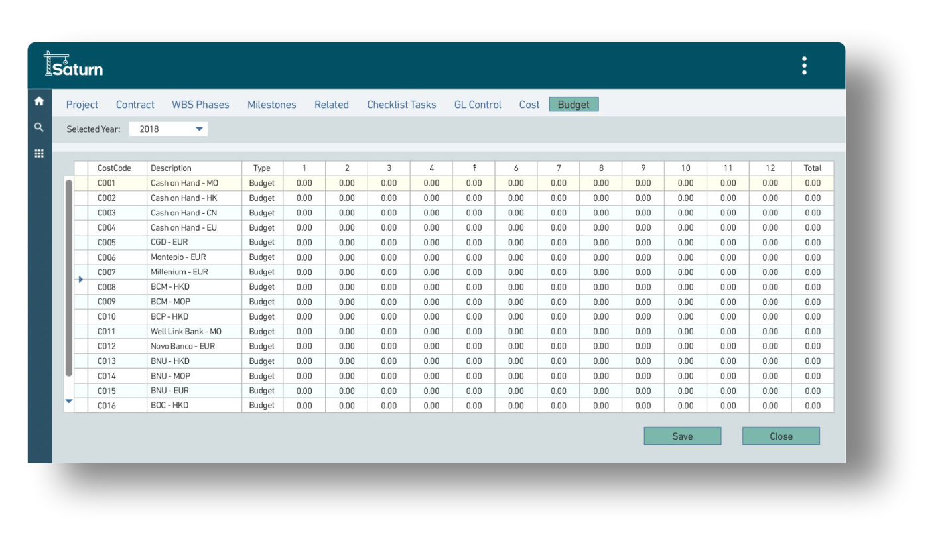Select the GL Control tab
The height and width of the screenshot is (549, 946).
coord(478,105)
